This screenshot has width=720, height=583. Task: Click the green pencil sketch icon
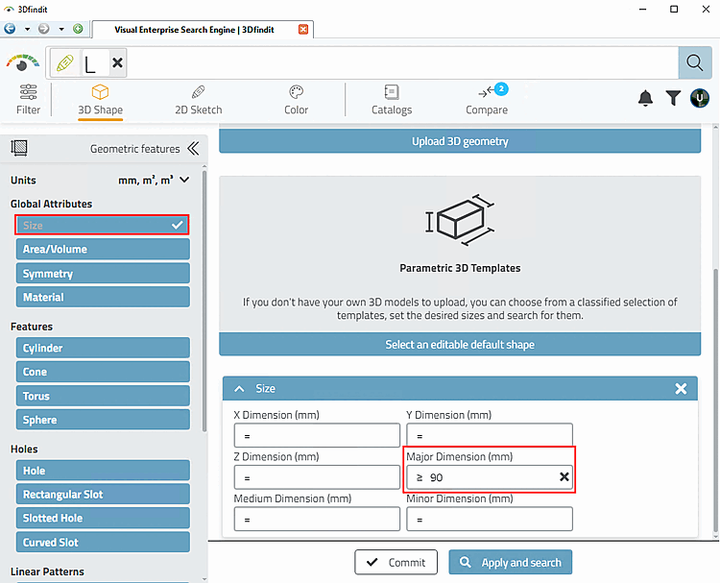click(x=65, y=63)
